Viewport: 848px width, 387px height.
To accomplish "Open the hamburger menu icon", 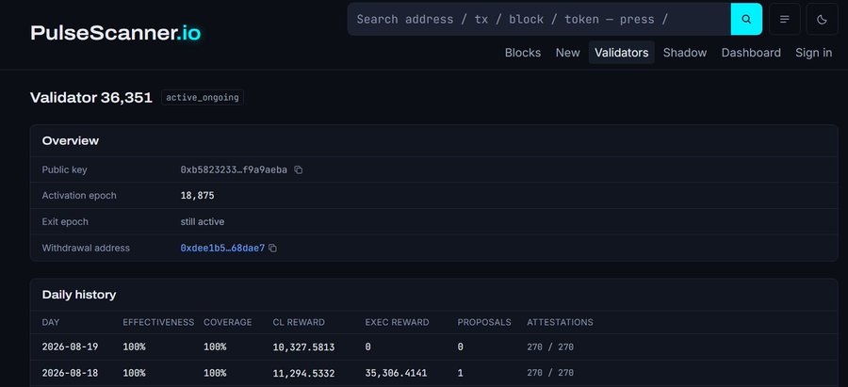I will click(785, 19).
